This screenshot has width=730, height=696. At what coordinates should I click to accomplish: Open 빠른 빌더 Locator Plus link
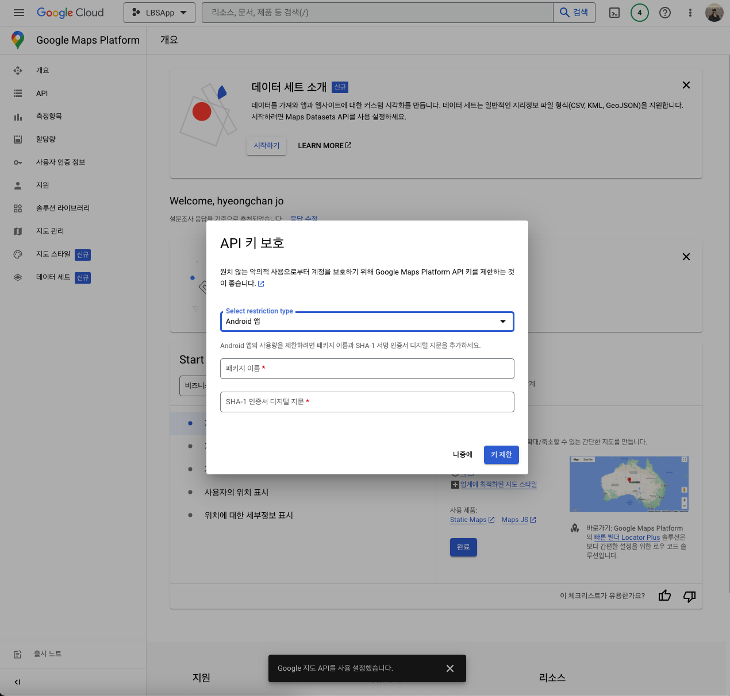pyautogui.click(x=627, y=538)
